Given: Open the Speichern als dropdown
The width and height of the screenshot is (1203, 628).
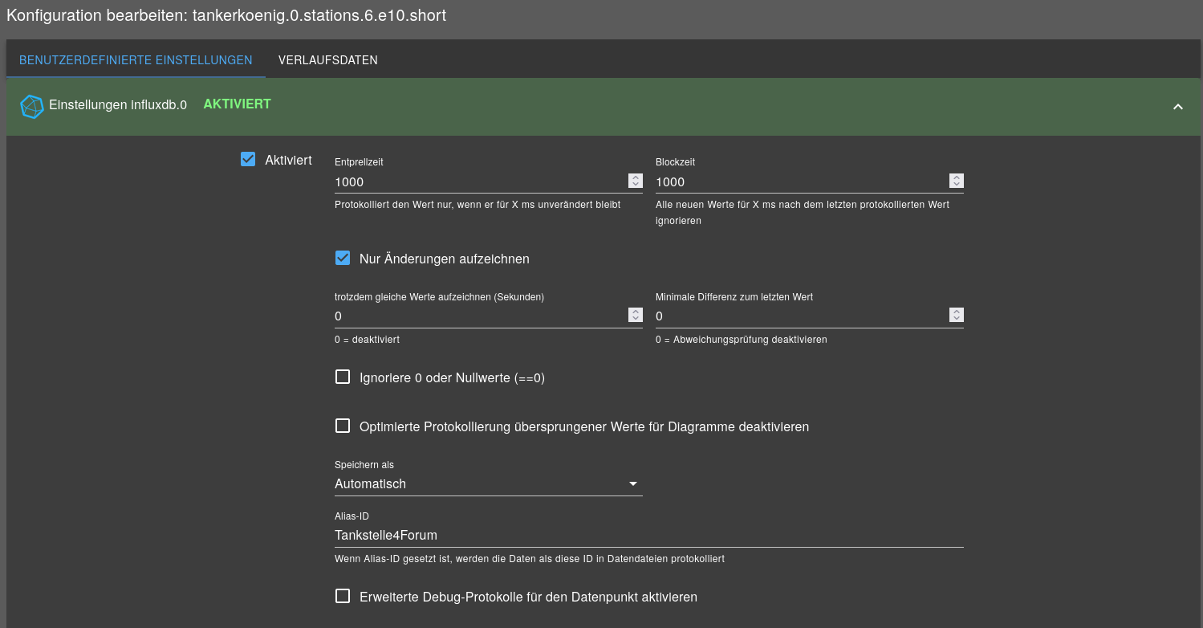Looking at the screenshot, I should pyautogui.click(x=488, y=483).
